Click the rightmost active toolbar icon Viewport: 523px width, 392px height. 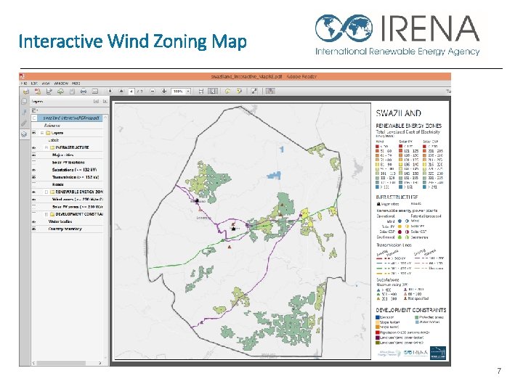[x=269, y=91]
